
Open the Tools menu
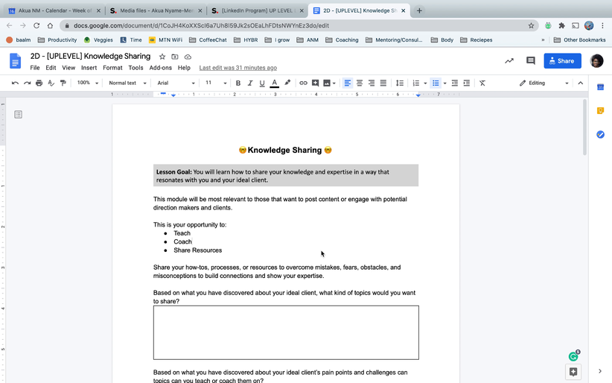[x=136, y=68]
